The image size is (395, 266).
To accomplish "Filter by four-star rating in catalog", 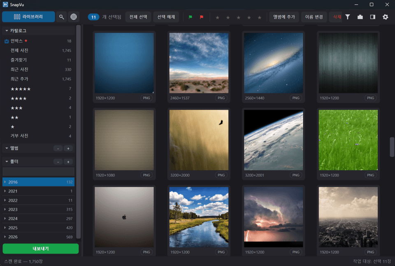I will coord(39,98).
